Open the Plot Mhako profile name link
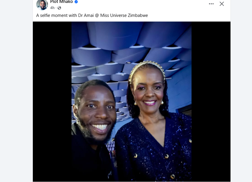The height and width of the screenshot is (182, 252). [61, 2]
